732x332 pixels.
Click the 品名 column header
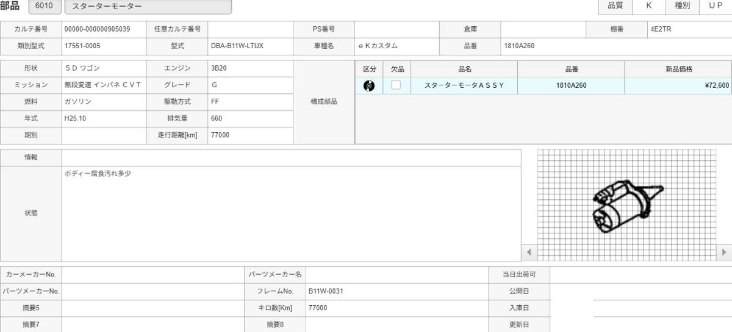(x=465, y=69)
